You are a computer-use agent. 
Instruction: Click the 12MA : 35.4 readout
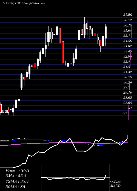pos(17,181)
